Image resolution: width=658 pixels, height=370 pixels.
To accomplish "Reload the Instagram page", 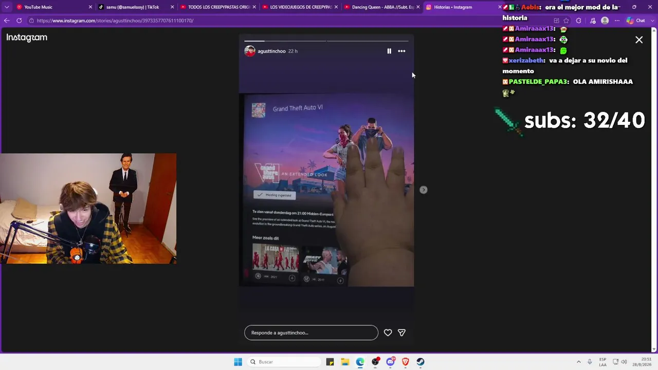I will (x=19, y=21).
